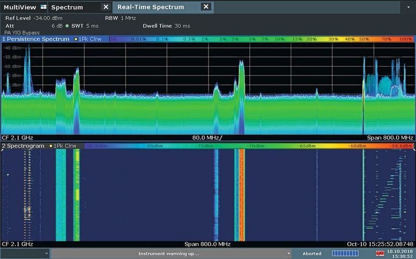This screenshot has height=259, width=416.
Task: Click the MultiView grid icon
Action: pos(44,7)
